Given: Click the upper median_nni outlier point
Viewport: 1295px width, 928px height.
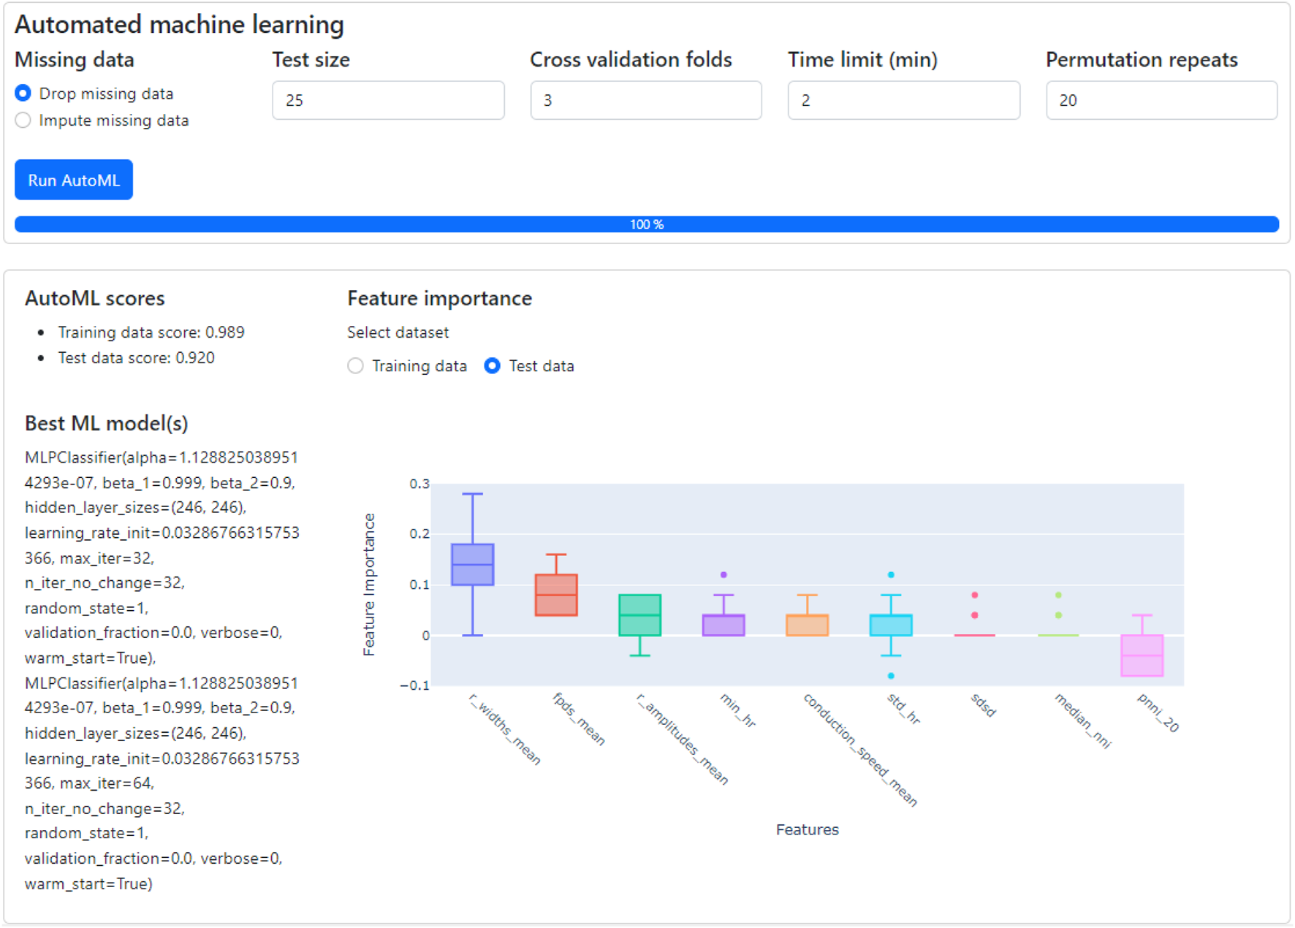Looking at the screenshot, I should click(1058, 596).
